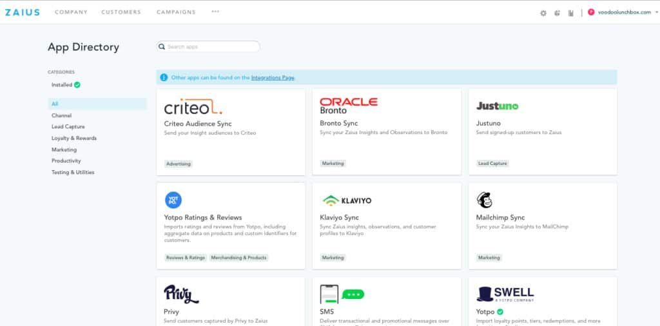Click the icon right of the gear
This screenshot has height=326, width=660.
coord(558,13)
